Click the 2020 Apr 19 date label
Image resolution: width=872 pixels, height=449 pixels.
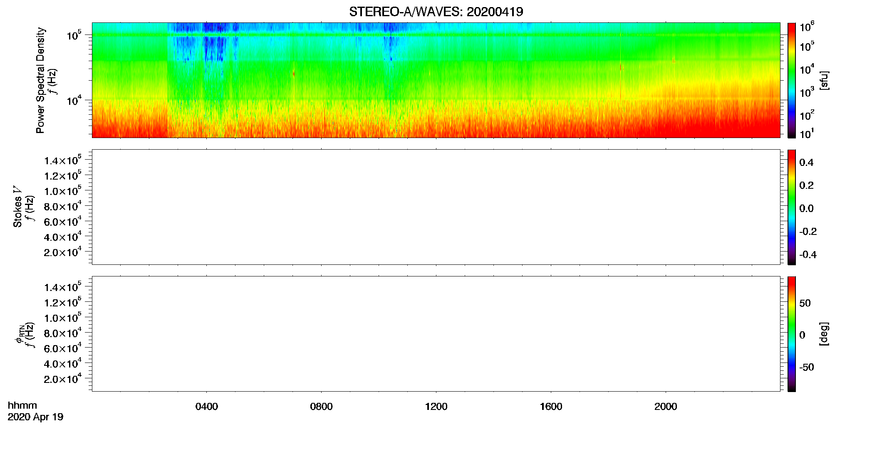coord(35,417)
